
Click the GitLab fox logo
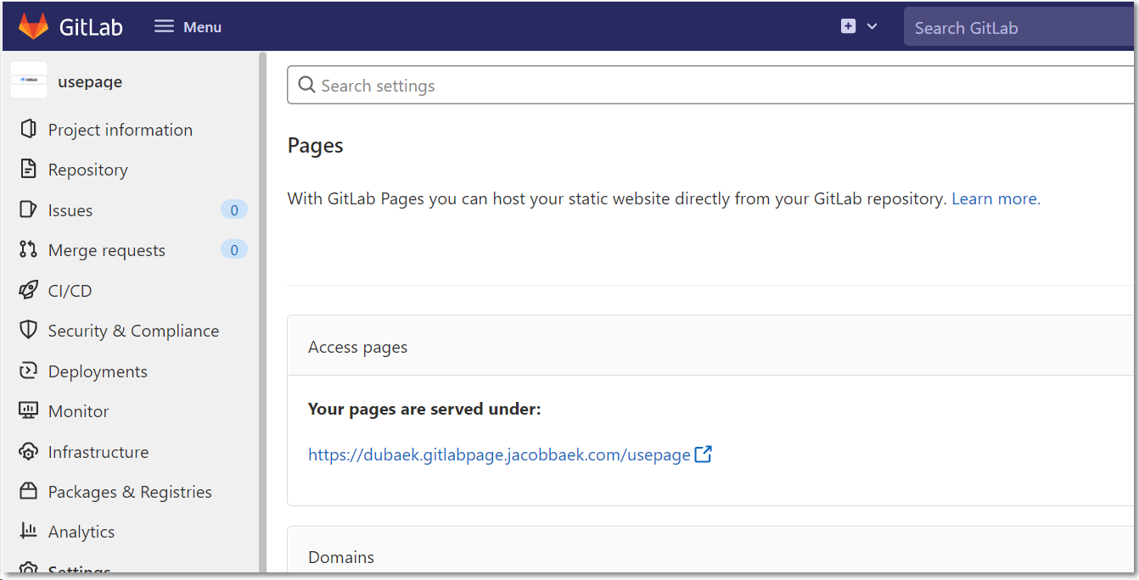point(33,26)
